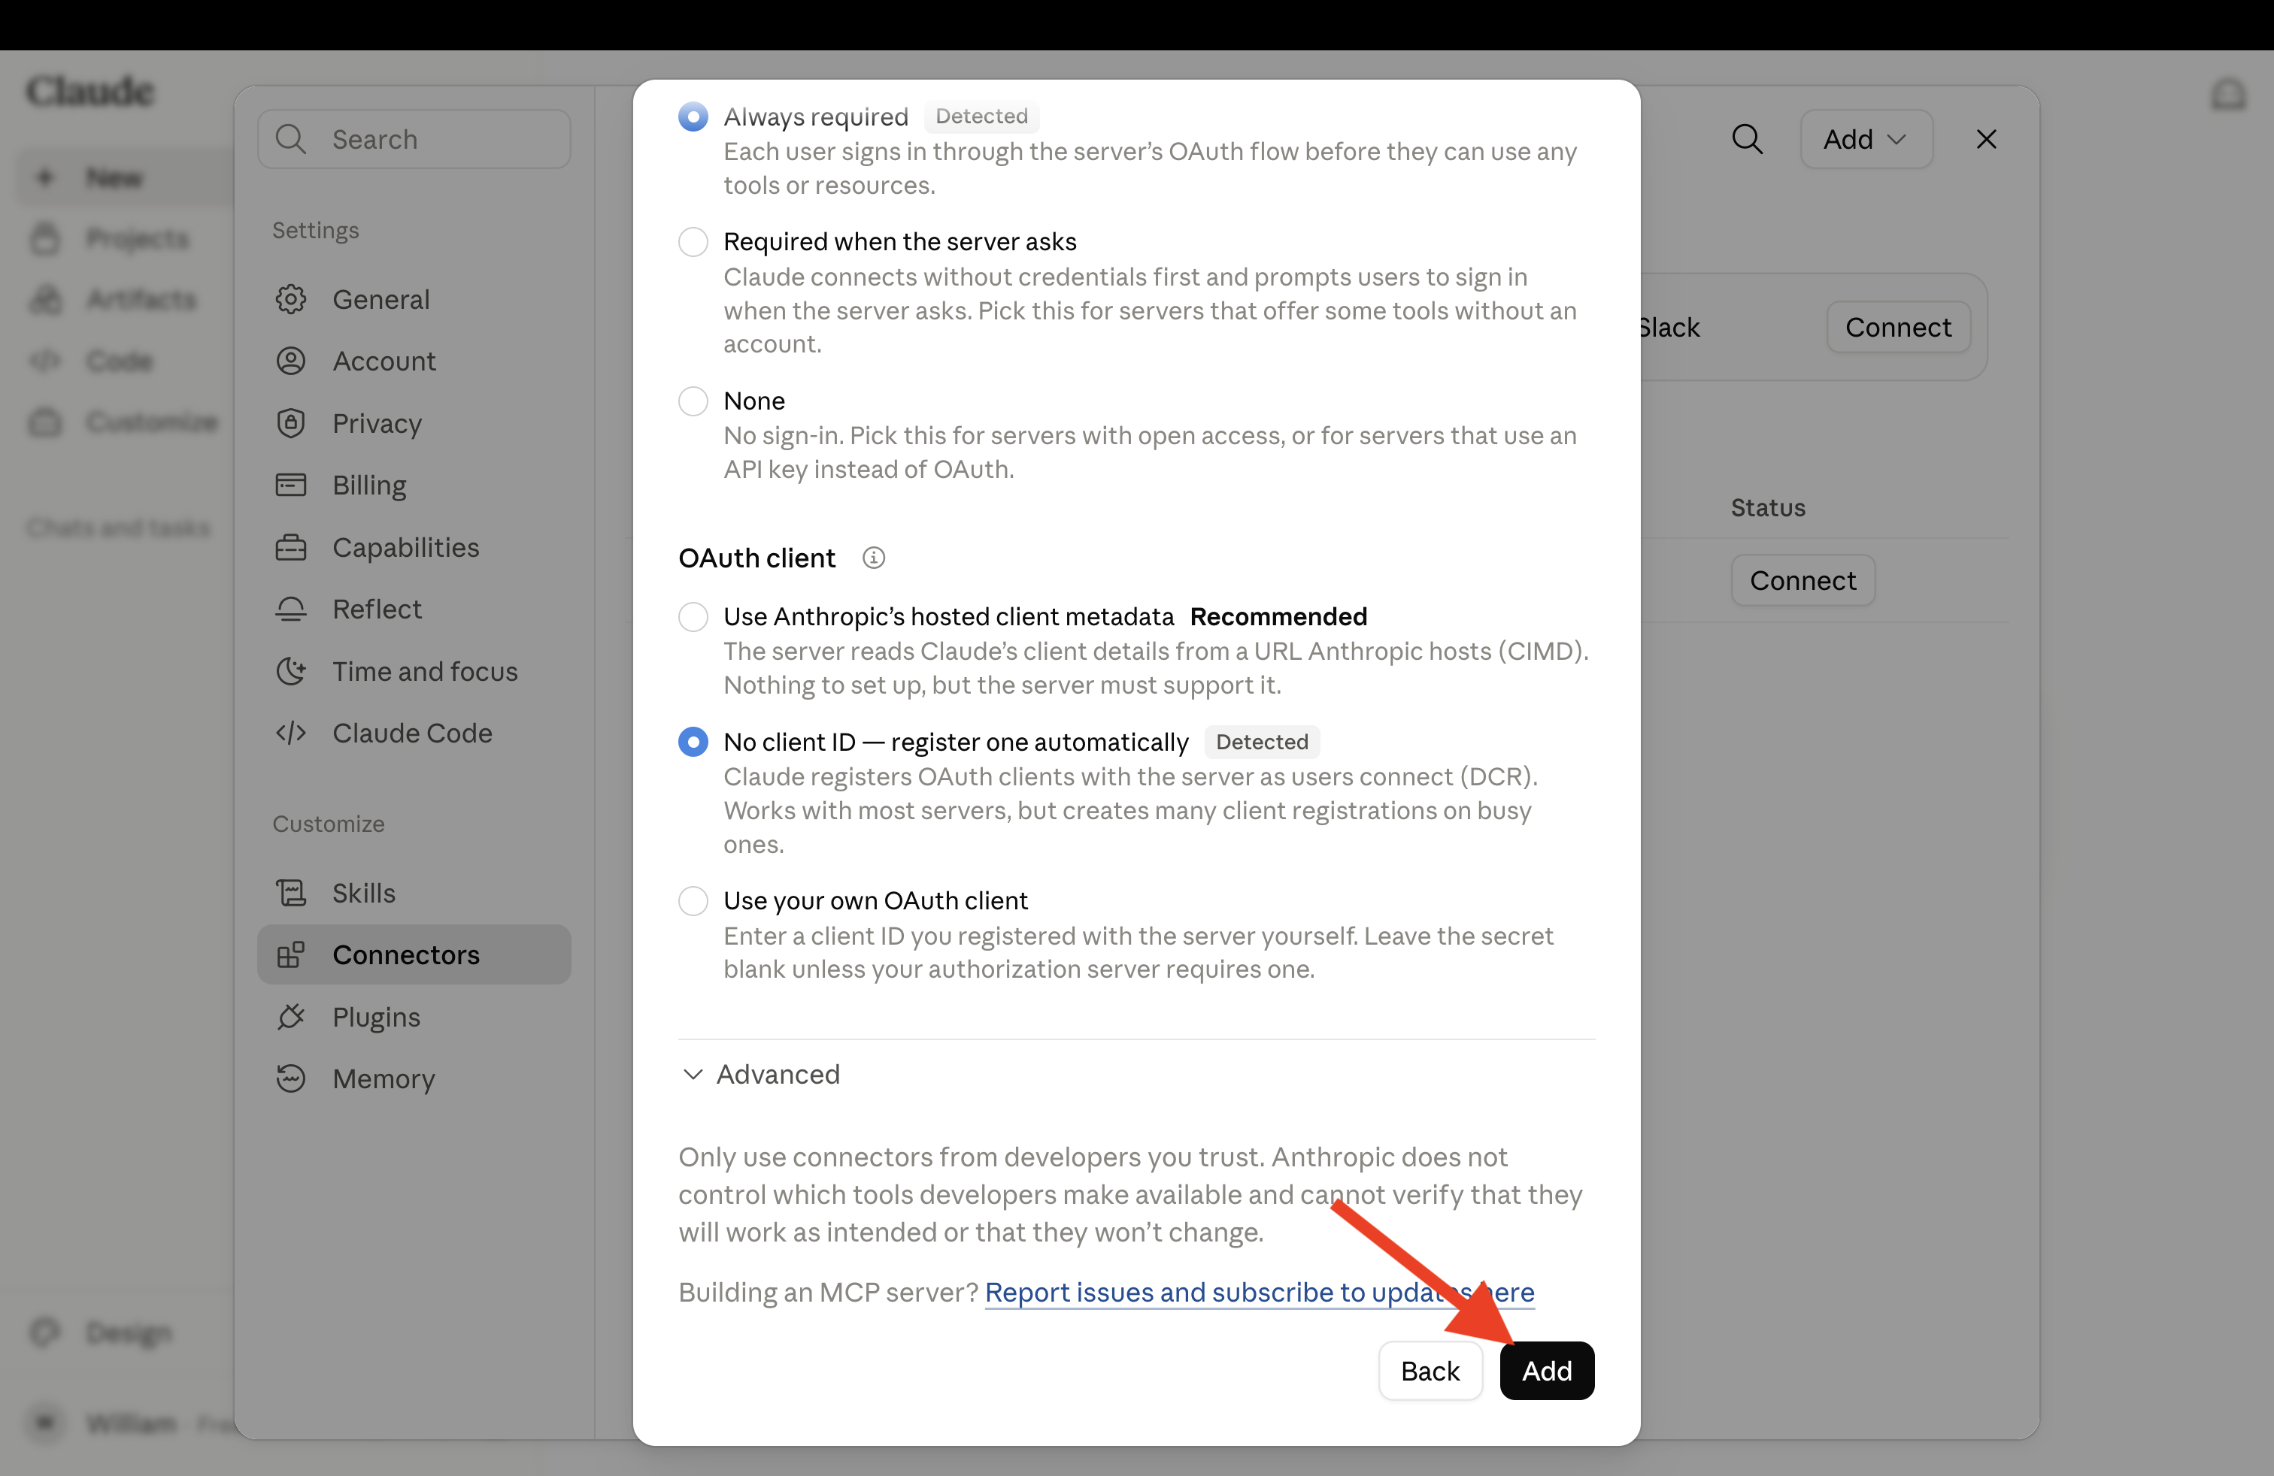Click the 'Detected' badge next to Always required
2274x1476 pixels.
pyautogui.click(x=981, y=116)
